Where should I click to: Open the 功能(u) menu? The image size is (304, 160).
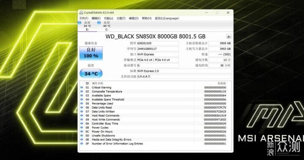109,18
